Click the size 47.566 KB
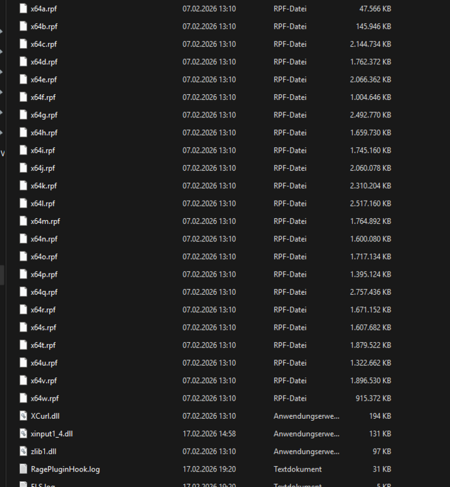Screen dimensions: 450x487 tap(375, 8)
